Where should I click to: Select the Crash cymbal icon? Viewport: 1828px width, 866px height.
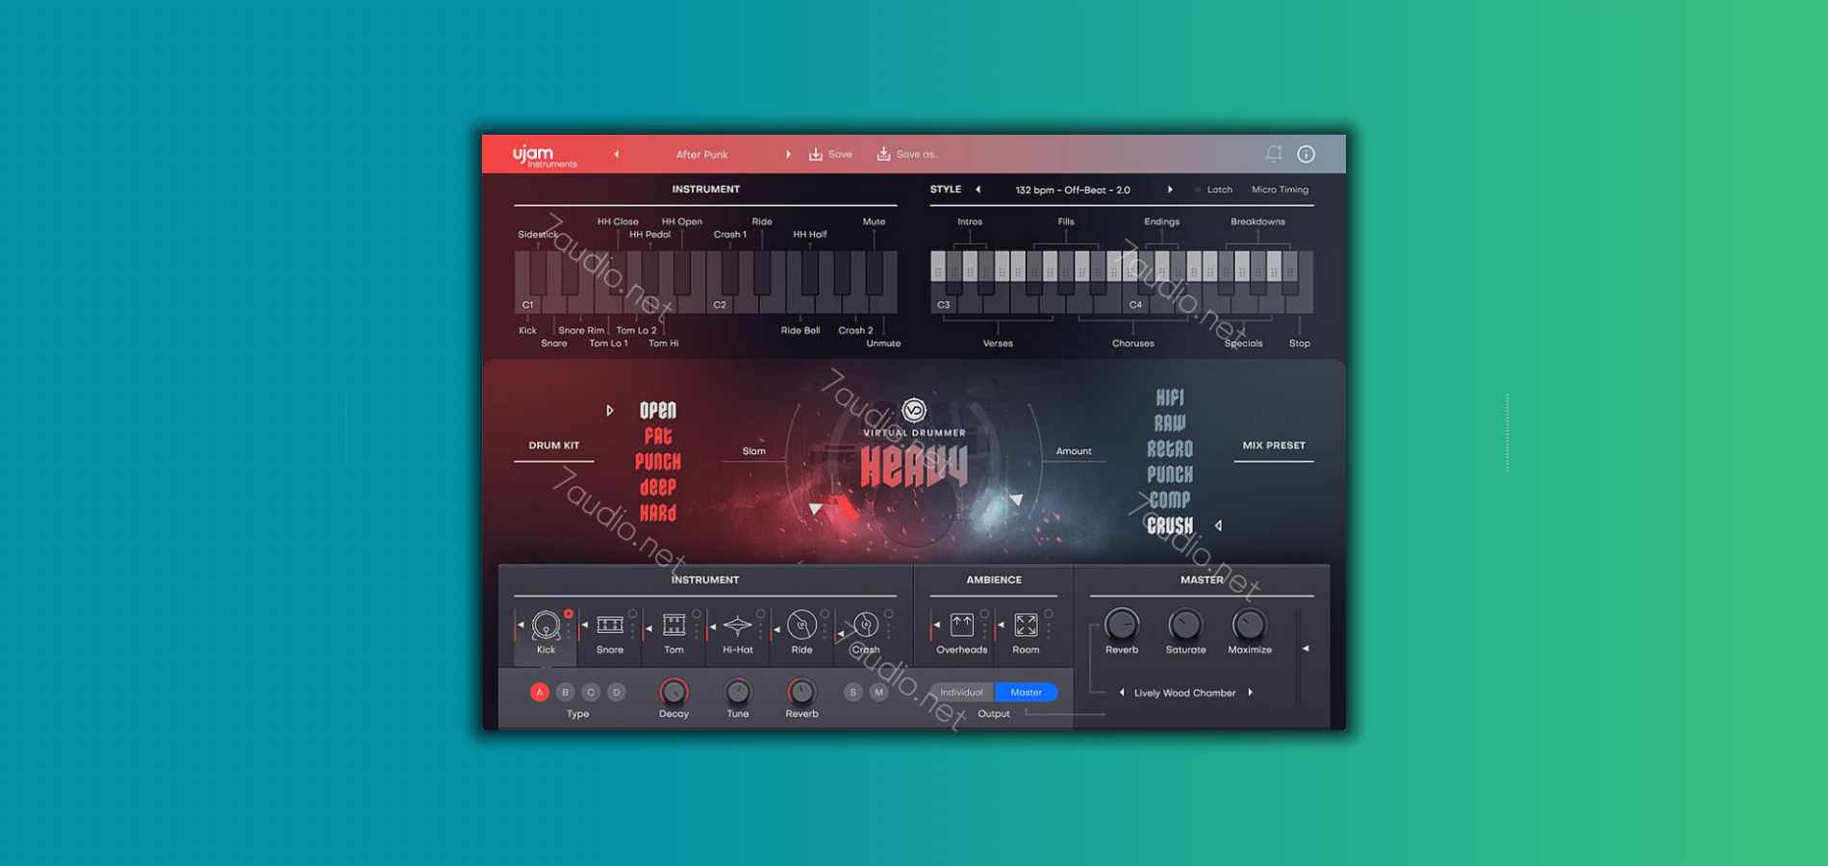coord(866,625)
